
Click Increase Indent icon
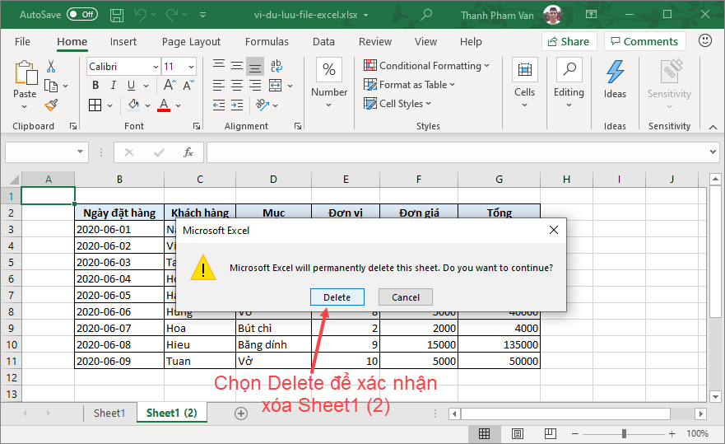[x=237, y=105]
